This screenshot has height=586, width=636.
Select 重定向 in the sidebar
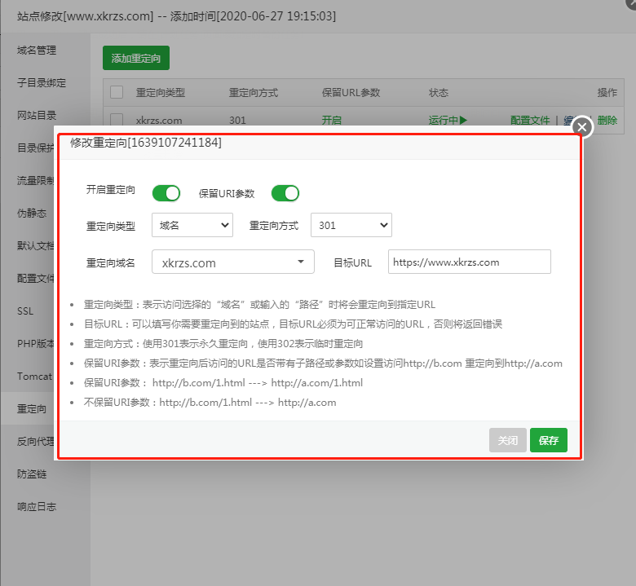tap(32, 409)
